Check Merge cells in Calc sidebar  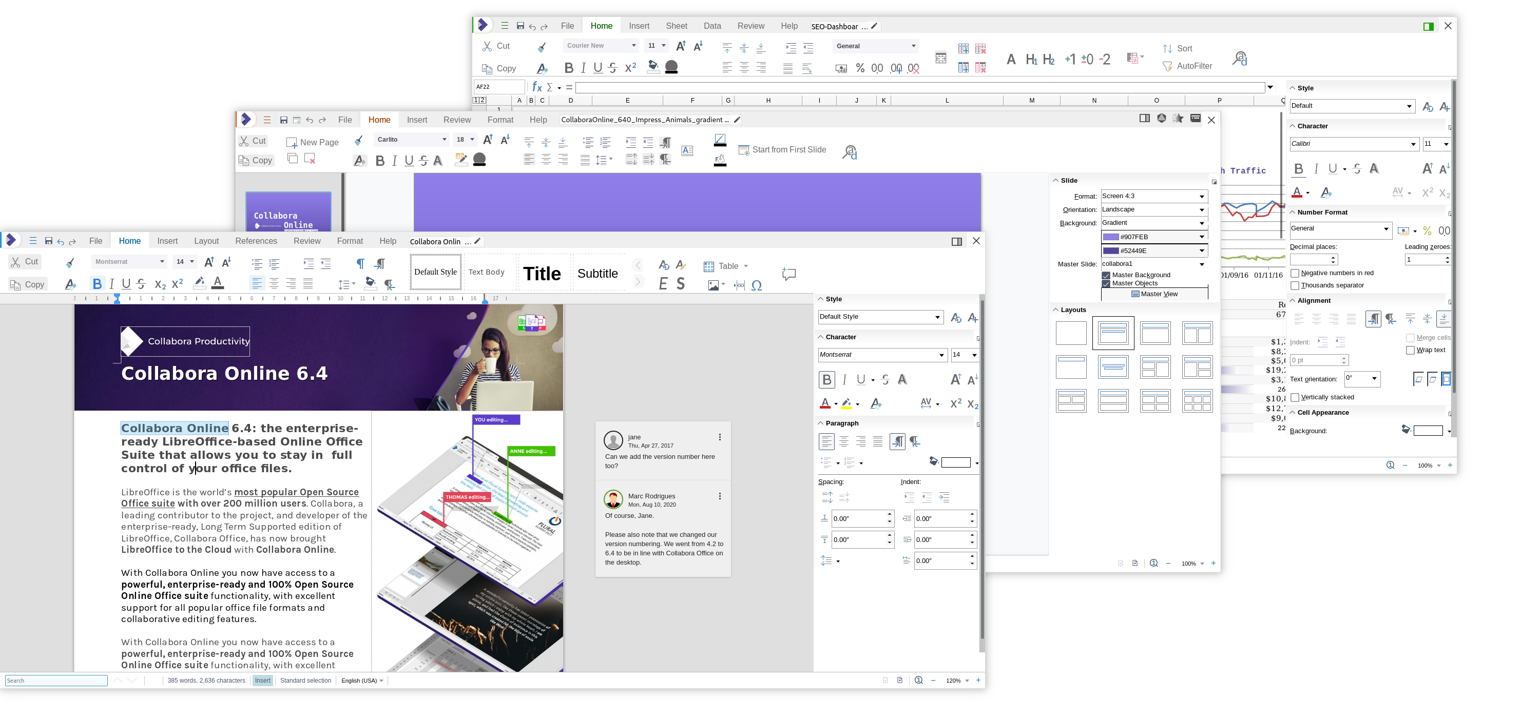pyautogui.click(x=1410, y=338)
